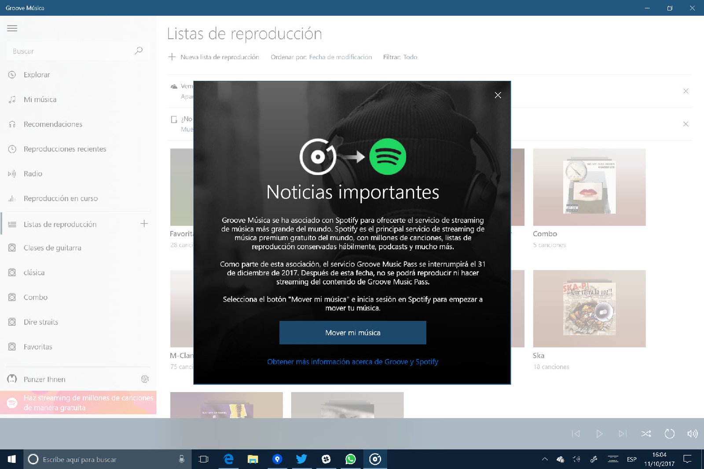This screenshot has width=704, height=469.
Task: Open Windows Start menu
Action: [x=11, y=459]
